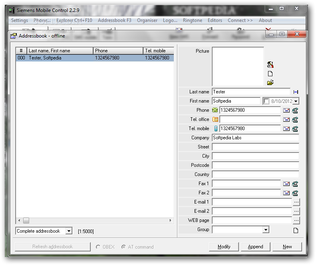Click the Picture preview box
This screenshot has width=316, height=265.
tap(238, 67)
